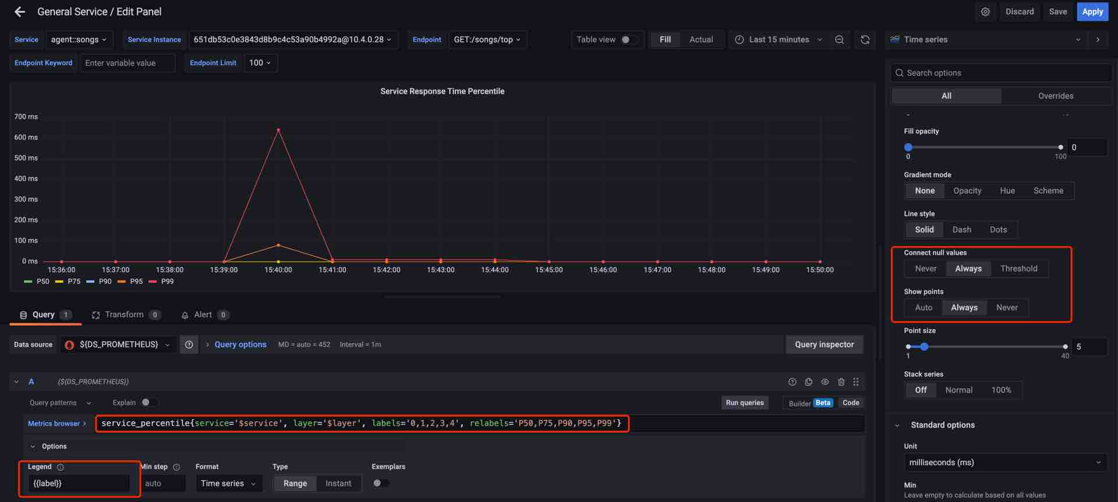
Task: Hide query A with the eye icon
Action: pyautogui.click(x=825, y=382)
